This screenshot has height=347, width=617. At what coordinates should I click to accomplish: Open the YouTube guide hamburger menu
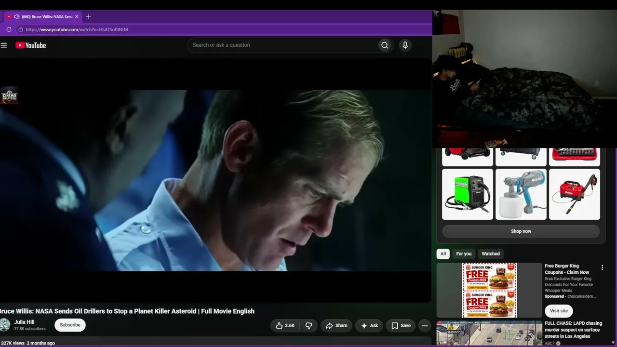(x=4, y=45)
